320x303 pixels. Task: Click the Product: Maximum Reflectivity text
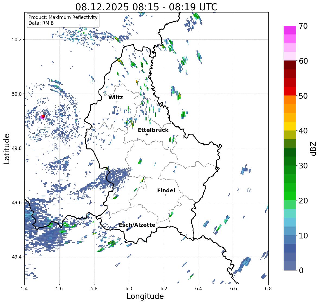63,17
